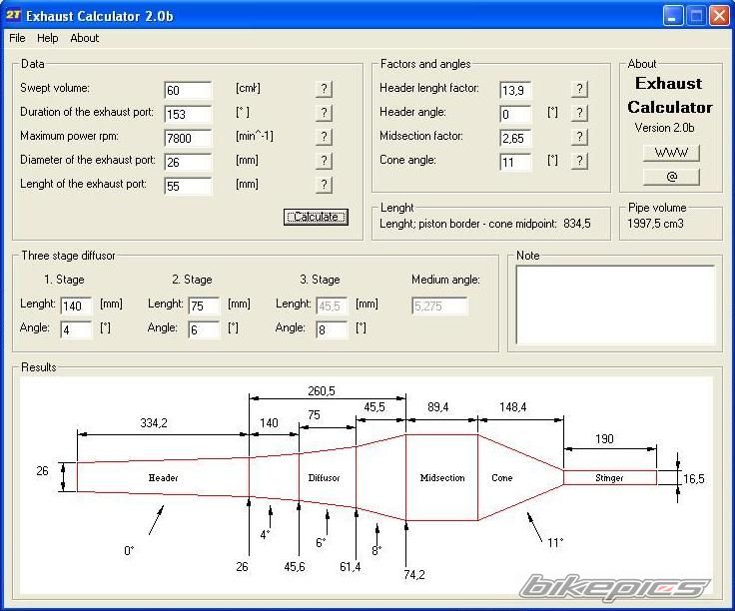Click the 1. Stage Lenght input field
The image size is (735, 611).
[x=76, y=305]
